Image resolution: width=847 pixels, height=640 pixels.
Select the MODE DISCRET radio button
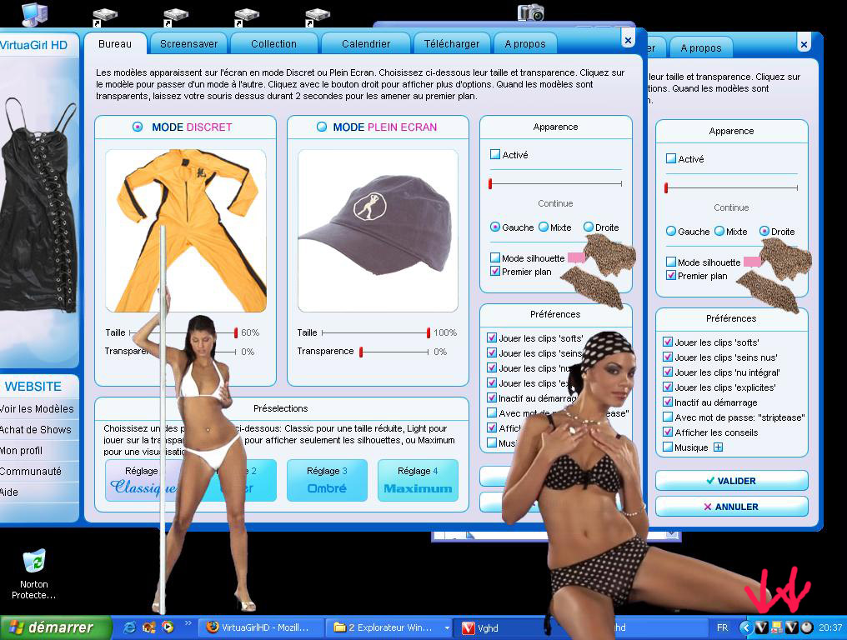pyautogui.click(x=138, y=127)
